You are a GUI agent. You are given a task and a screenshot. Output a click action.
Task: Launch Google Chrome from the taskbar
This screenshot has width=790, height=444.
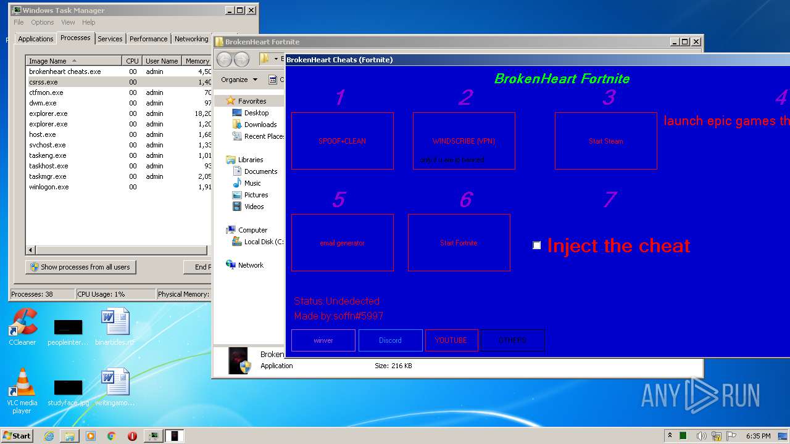point(111,436)
